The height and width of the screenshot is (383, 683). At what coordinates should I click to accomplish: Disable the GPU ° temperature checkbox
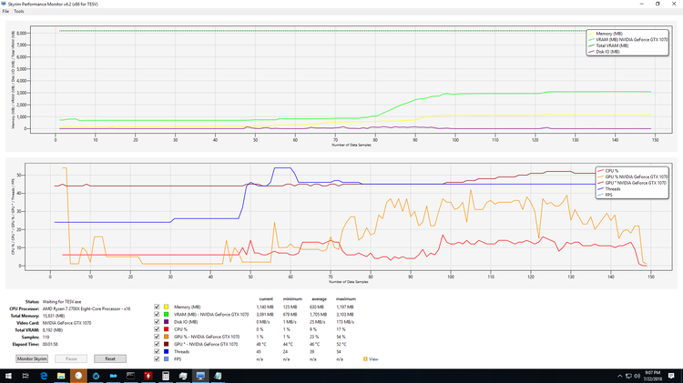click(x=157, y=344)
